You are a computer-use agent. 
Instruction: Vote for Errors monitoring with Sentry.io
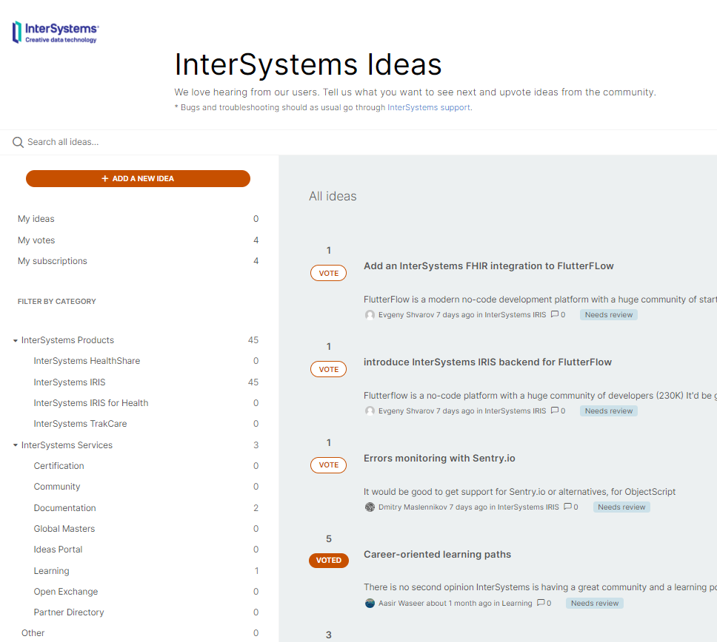(328, 464)
